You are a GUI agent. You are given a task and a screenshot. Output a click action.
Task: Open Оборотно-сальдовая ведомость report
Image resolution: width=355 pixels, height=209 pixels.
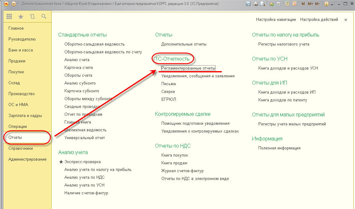[x=94, y=44]
